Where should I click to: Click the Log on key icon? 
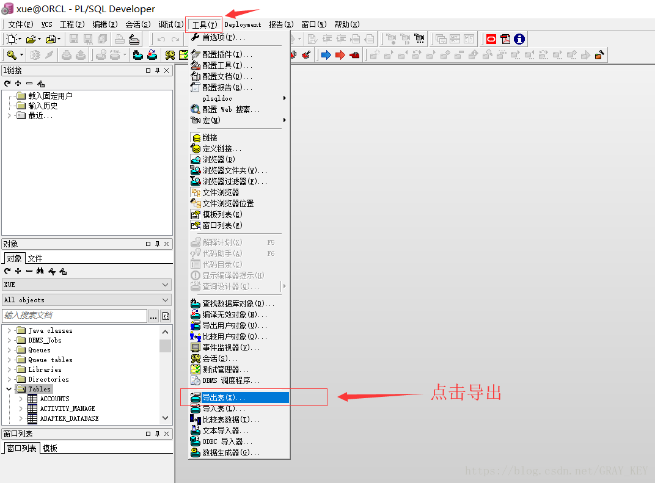[12, 55]
